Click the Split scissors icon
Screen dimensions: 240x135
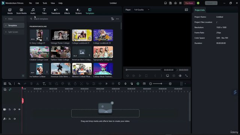(x=37, y=84)
